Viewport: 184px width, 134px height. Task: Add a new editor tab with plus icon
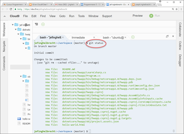pos(43,24)
